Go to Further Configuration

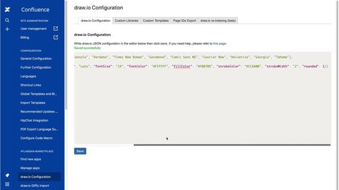click(35, 68)
